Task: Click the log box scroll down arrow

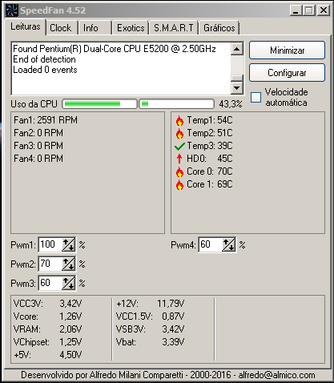Action: tap(237, 87)
